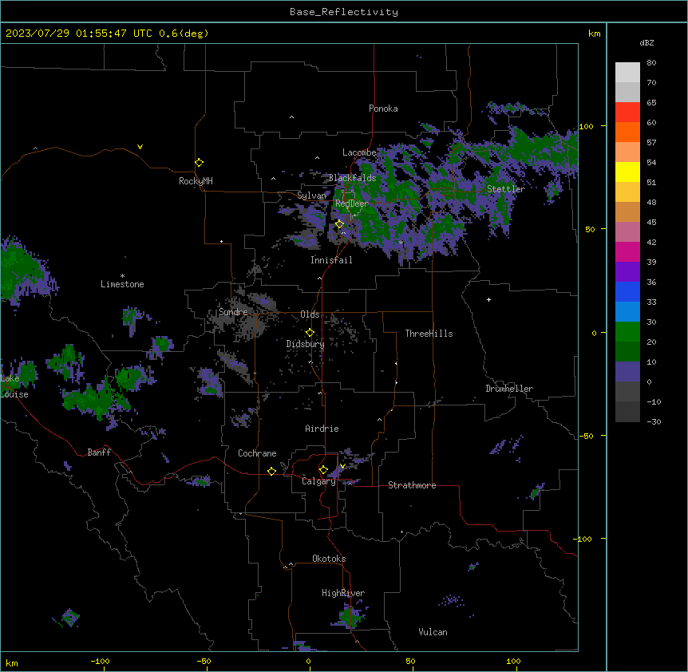Click the Sylvan map label
Viewport: 688px width, 672px height.
(311, 196)
